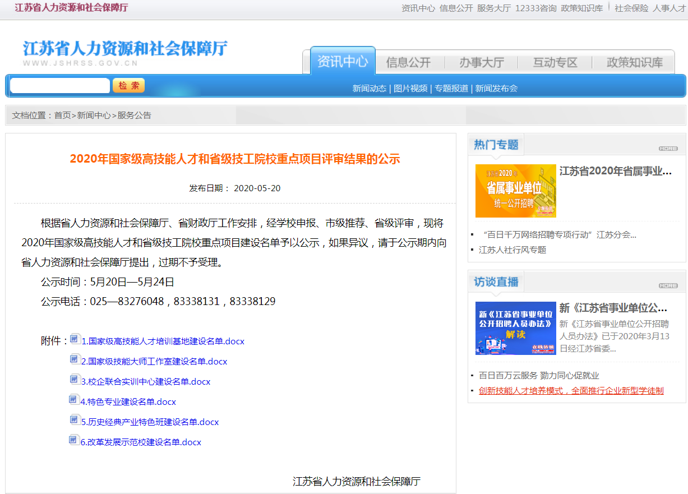Switch to 信息公开 tab
Viewport: 688px width, 494px height.
point(408,62)
